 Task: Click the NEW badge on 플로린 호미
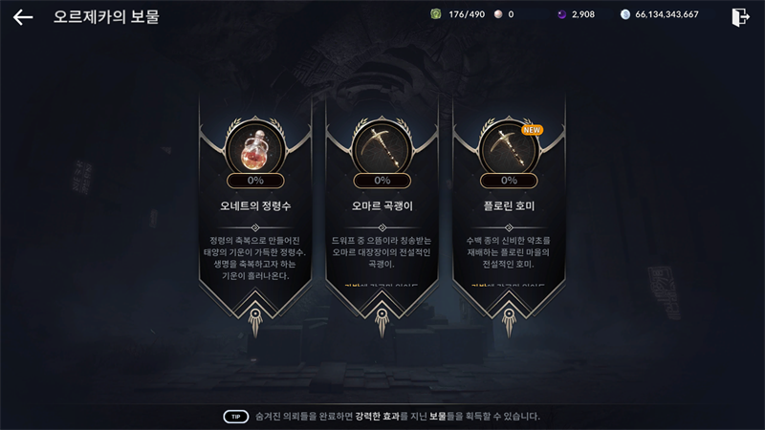point(532,130)
